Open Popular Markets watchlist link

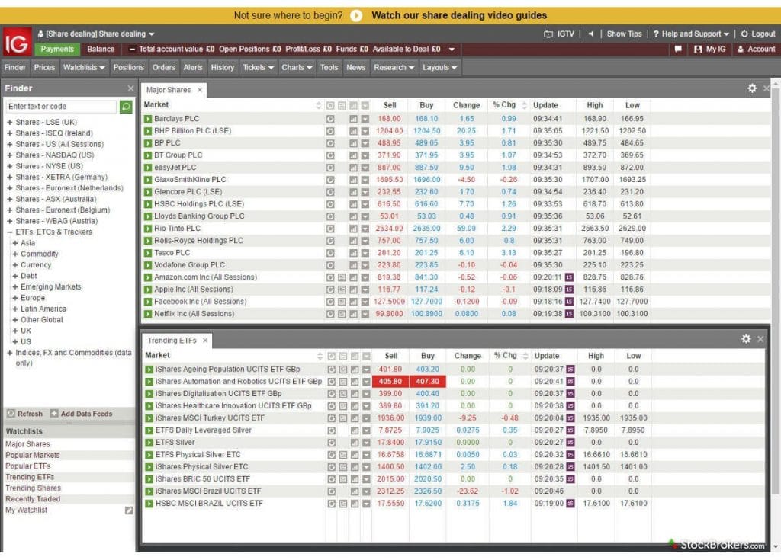[x=32, y=456]
